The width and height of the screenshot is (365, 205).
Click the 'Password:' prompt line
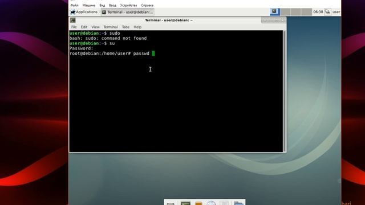point(81,48)
